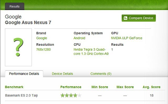Click the Resolution label

pos(45,45)
